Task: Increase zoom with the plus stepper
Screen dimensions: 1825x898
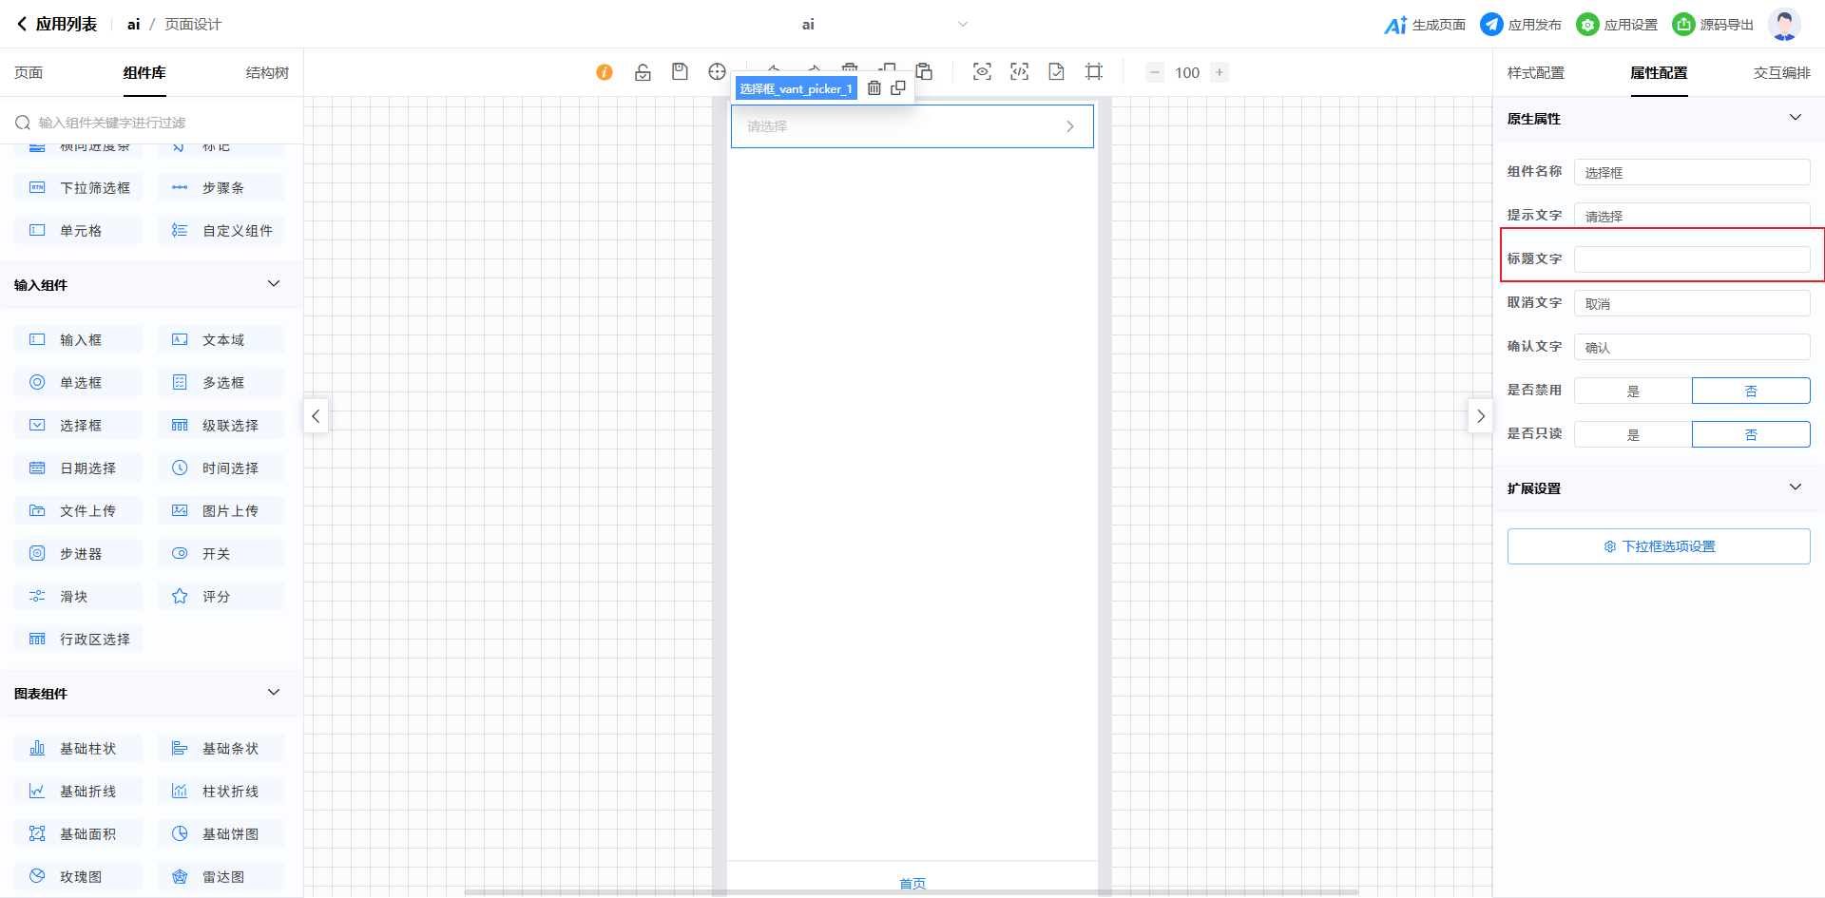Action: click(1220, 72)
